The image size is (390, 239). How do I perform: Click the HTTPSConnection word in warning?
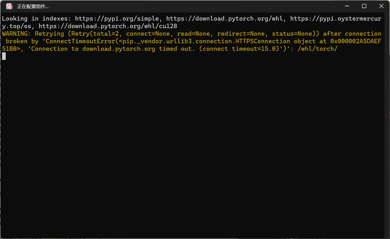263,41
